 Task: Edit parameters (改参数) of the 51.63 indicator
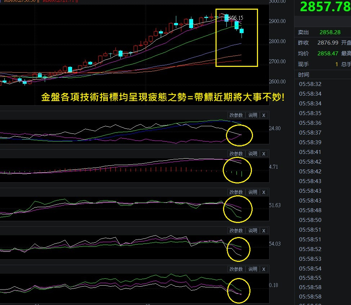click(236, 192)
